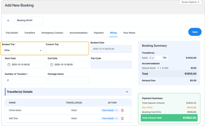Expand View Details for Saif Doe
The height and width of the screenshot is (126, 205).
110,119
